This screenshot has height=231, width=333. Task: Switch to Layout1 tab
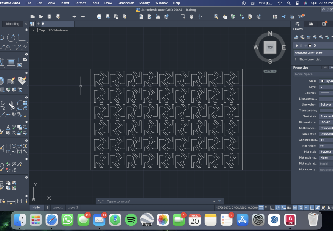pyautogui.click(x=58, y=208)
